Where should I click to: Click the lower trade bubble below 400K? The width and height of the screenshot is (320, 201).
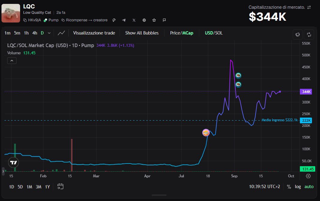tap(238, 85)
